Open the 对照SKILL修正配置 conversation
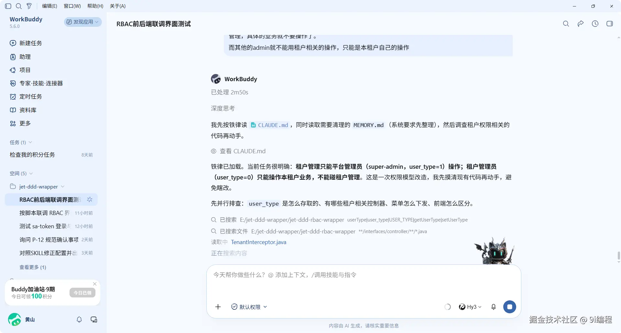This screenshot has height=333, width=621. (51, 253)
